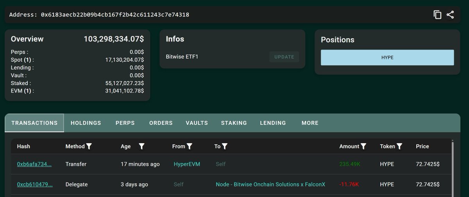Click the Hash column header

[23, 146]
